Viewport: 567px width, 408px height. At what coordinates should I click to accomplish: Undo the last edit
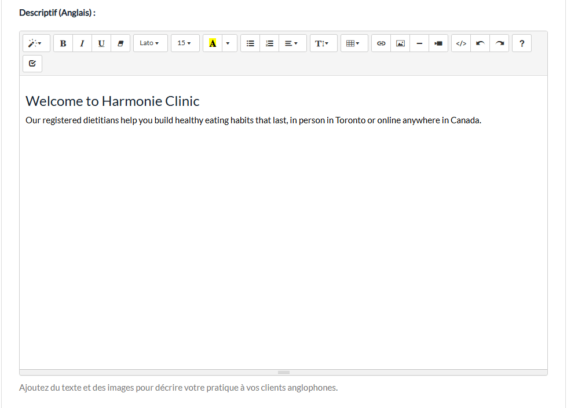(480, 43)
